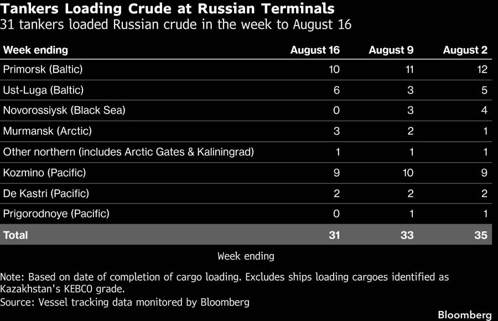Select the August 2 column header

465,50
